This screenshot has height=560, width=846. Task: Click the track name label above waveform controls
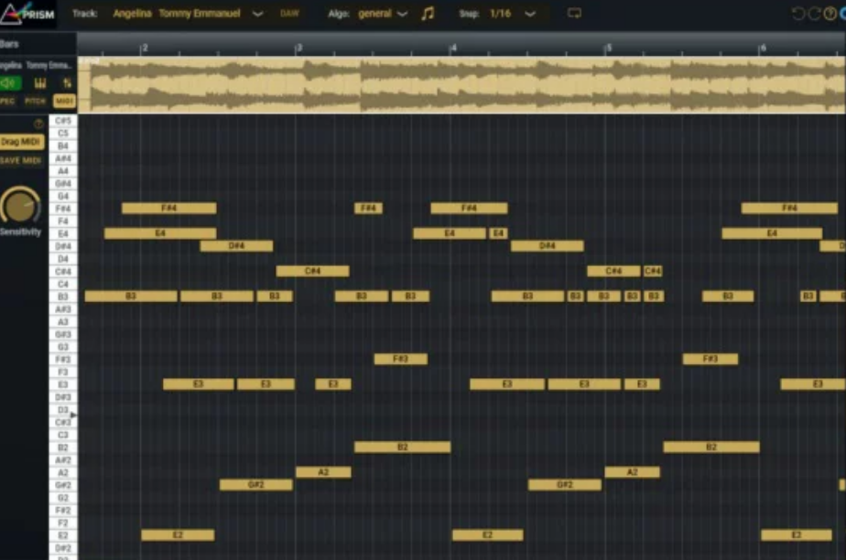point(36,65)
